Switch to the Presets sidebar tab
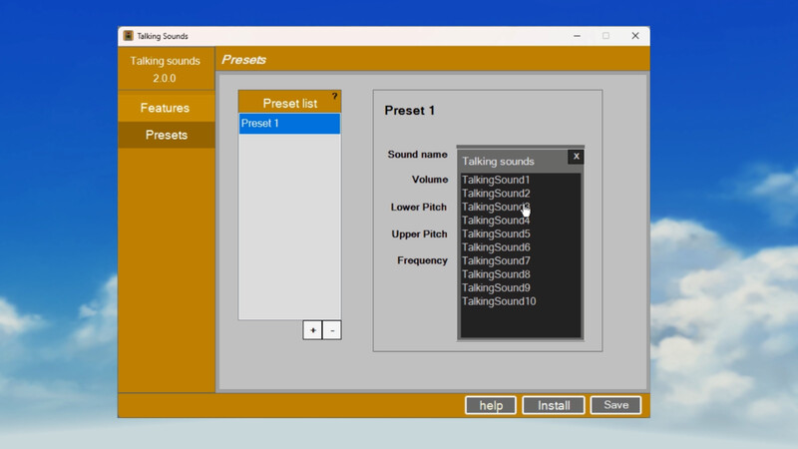 (x=166, y=135)
